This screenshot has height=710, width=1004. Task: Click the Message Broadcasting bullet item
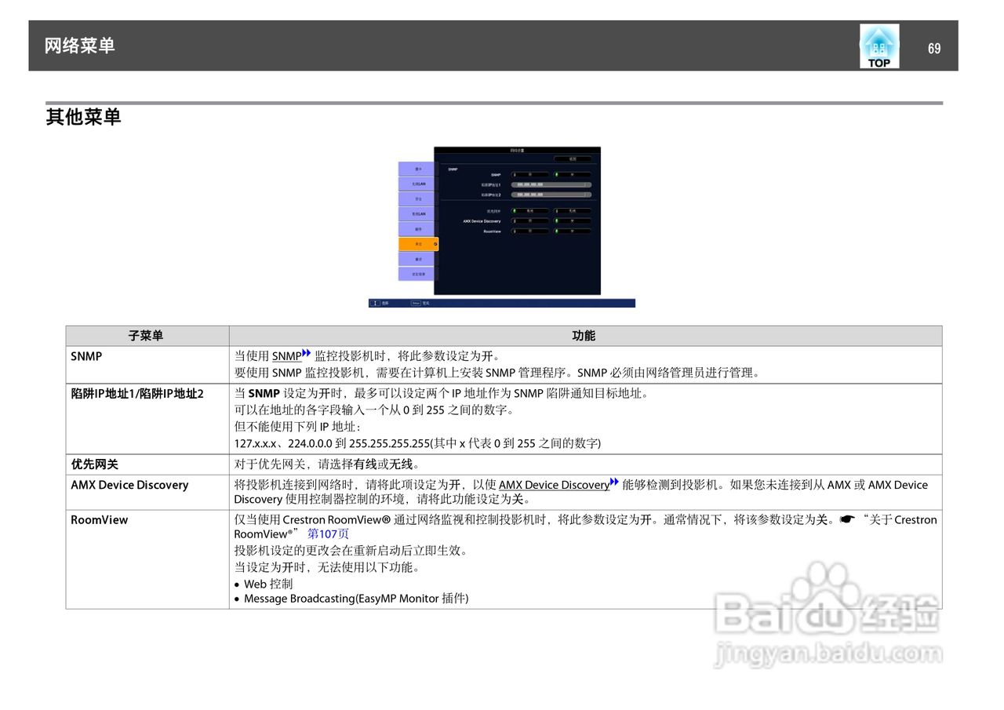click(x=356, y=599)
